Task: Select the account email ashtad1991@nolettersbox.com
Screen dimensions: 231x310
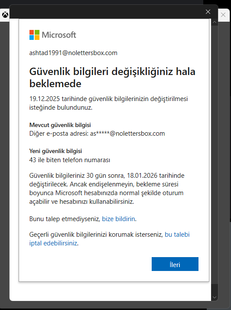Action: coord(73,53)
